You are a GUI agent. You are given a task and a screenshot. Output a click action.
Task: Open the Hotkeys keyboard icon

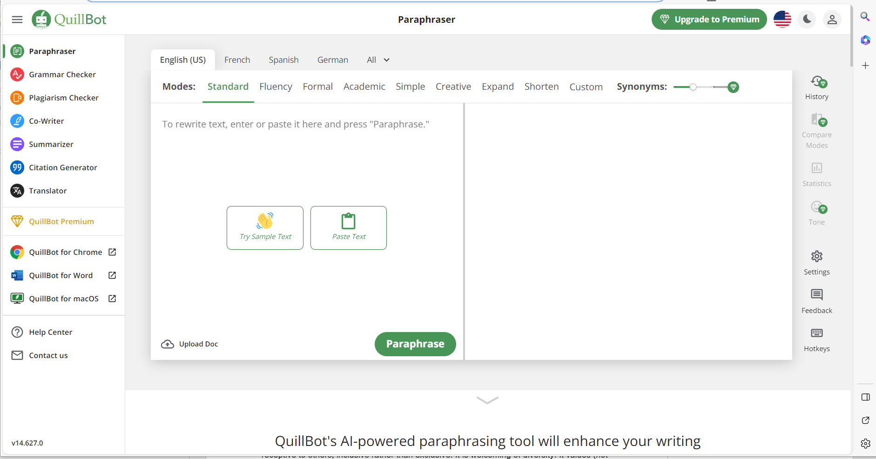pos(816,333)
